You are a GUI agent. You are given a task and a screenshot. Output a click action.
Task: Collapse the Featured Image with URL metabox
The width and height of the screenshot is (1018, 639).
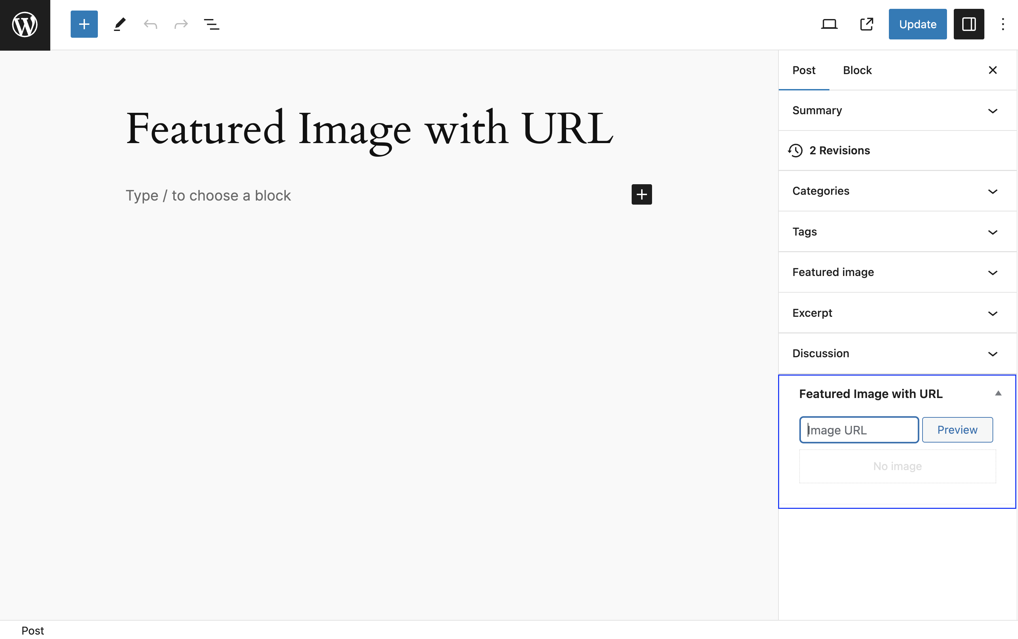(x=998, y=394)
